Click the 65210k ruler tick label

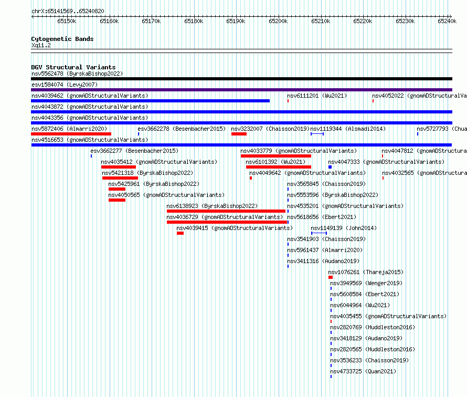[x=321, y=21]
